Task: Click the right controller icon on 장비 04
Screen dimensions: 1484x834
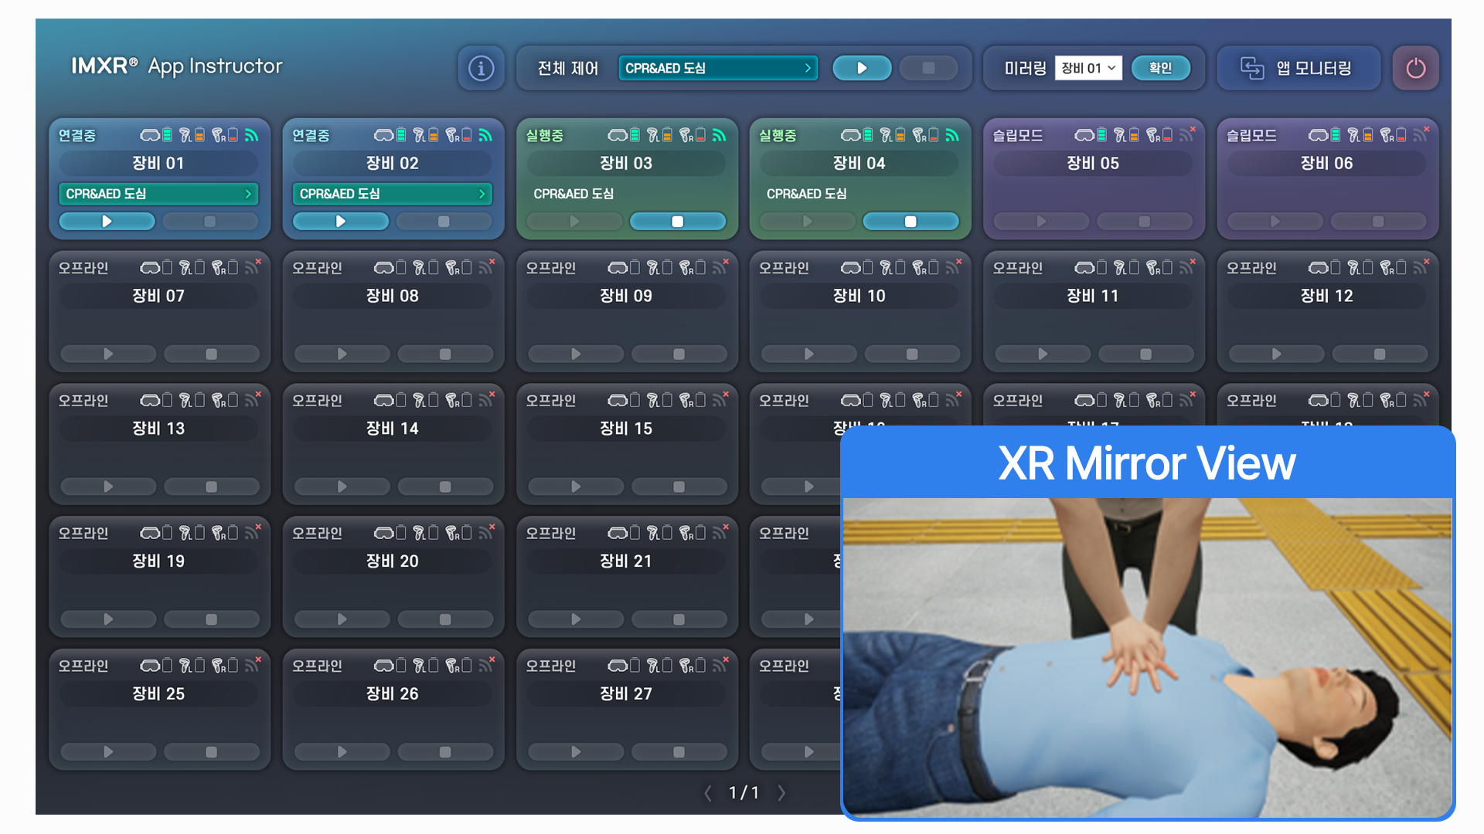Action: point(919,135)
